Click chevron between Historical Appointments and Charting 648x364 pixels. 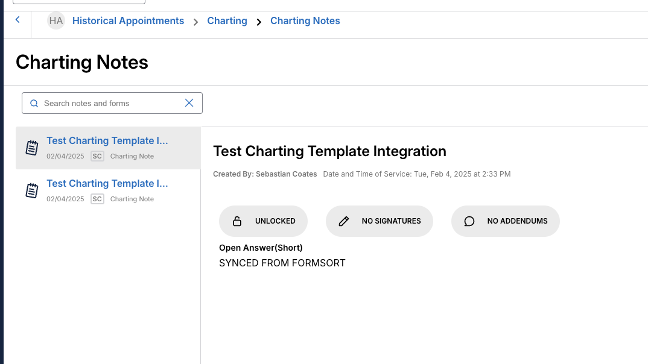196,22
